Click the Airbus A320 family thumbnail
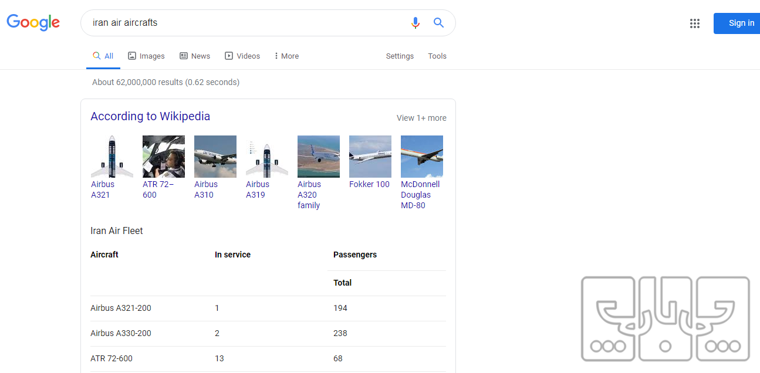Viewport: 760px width, 373px height. point(319,157)
